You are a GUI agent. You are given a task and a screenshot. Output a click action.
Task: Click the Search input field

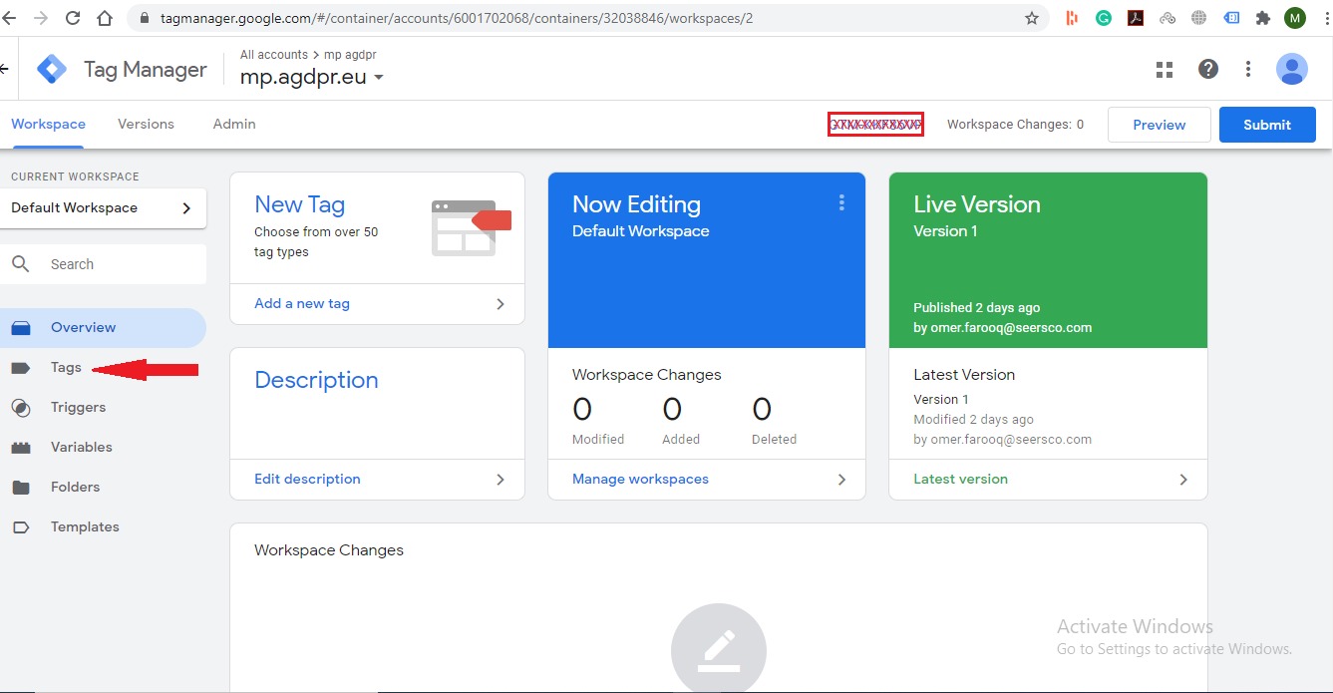tap(104, 264)
